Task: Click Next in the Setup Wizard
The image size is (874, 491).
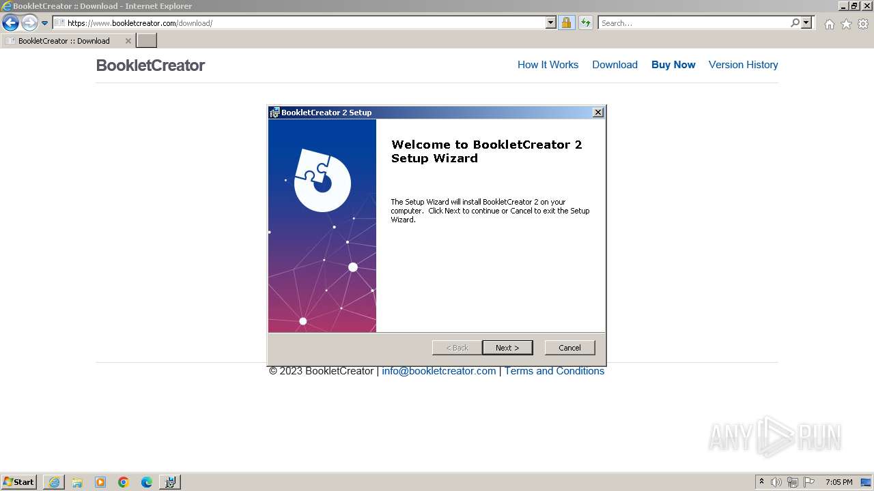Action: 507,348
